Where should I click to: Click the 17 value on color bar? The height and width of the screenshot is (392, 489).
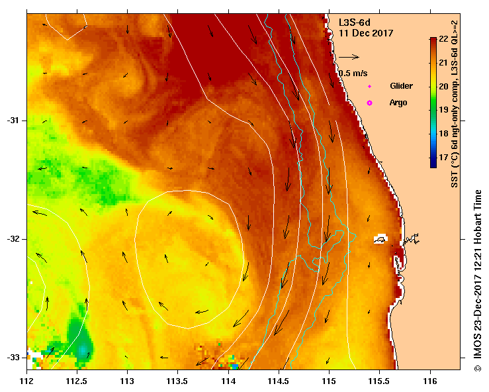point(443,157)
